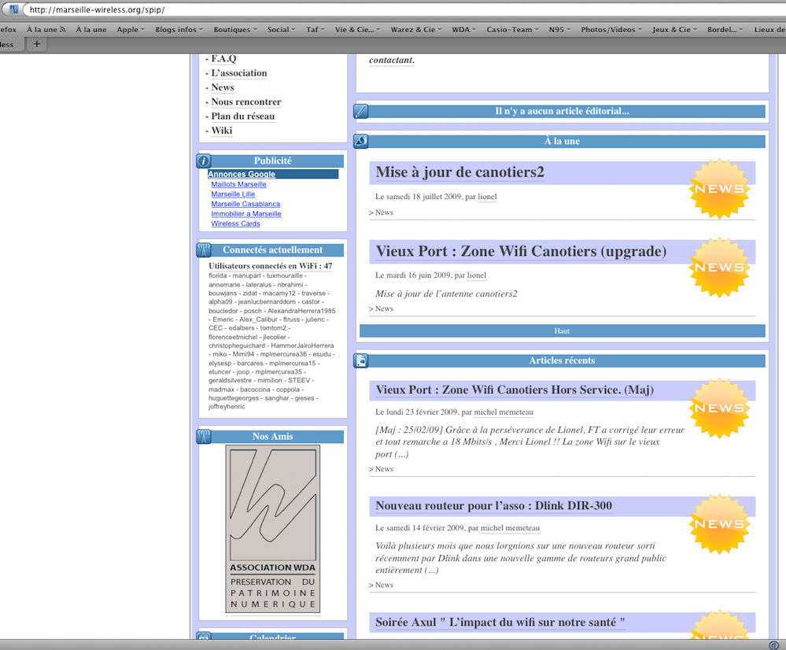Click the NEWS badge on Nouveau routeur article
Viewport: 786px width, 650px height.
pyautogui.click(x=719, y=524)
